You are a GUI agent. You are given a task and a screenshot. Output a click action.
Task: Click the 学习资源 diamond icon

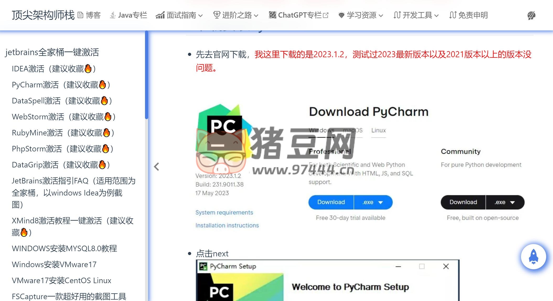click(341, 15)
